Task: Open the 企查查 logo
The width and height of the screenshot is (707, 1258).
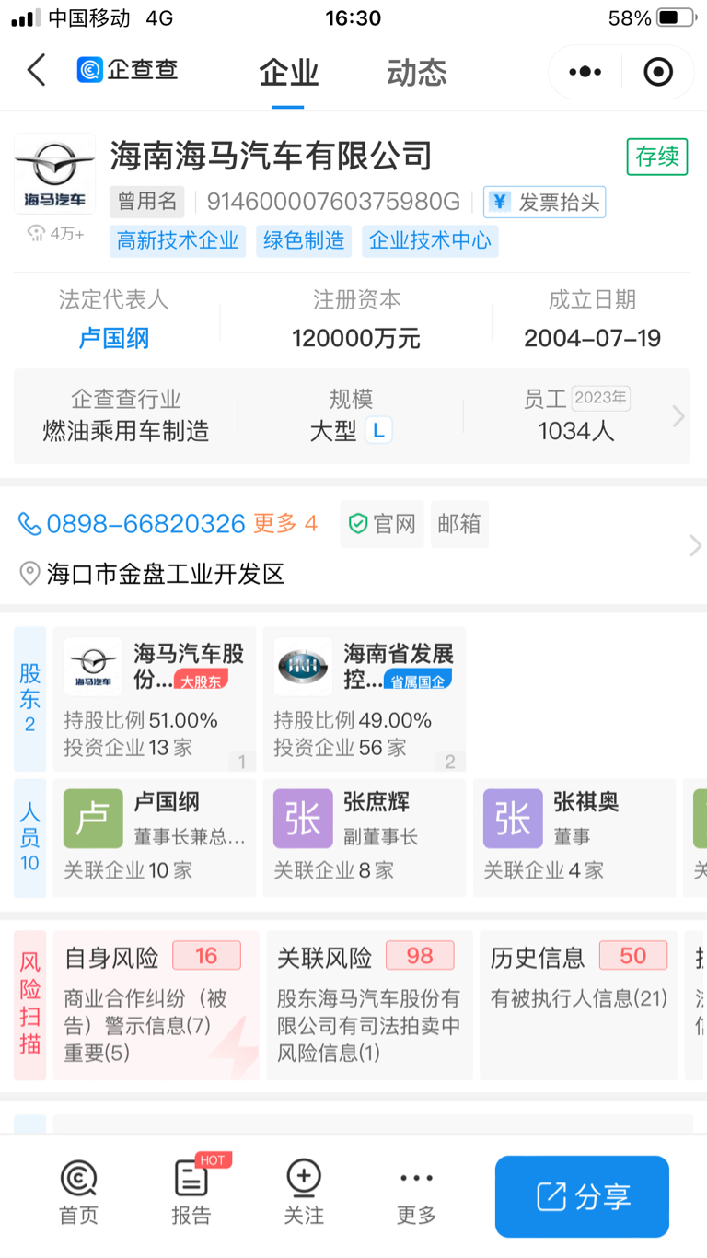Action: [127, 70]
